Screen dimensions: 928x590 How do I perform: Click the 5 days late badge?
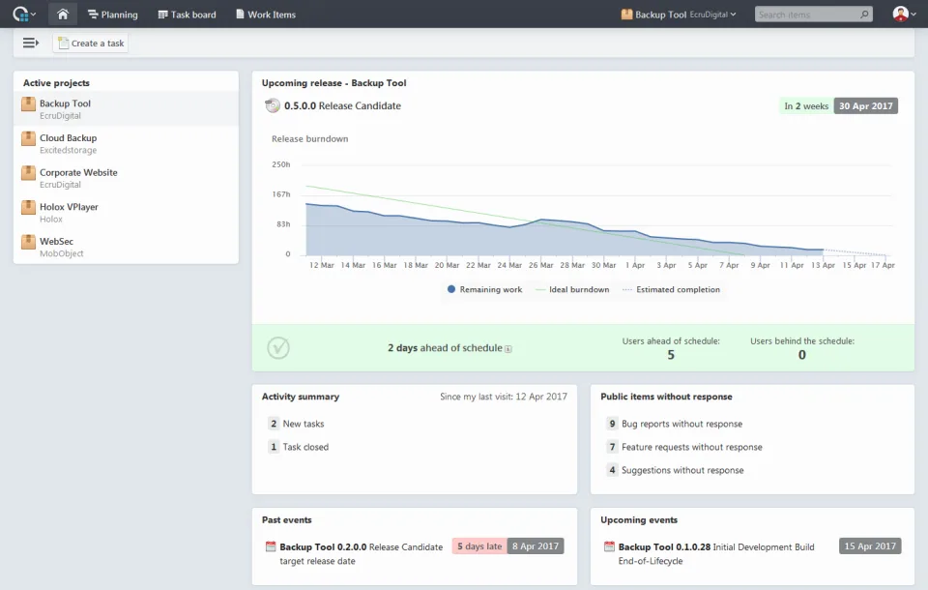[x=479, y=546]
